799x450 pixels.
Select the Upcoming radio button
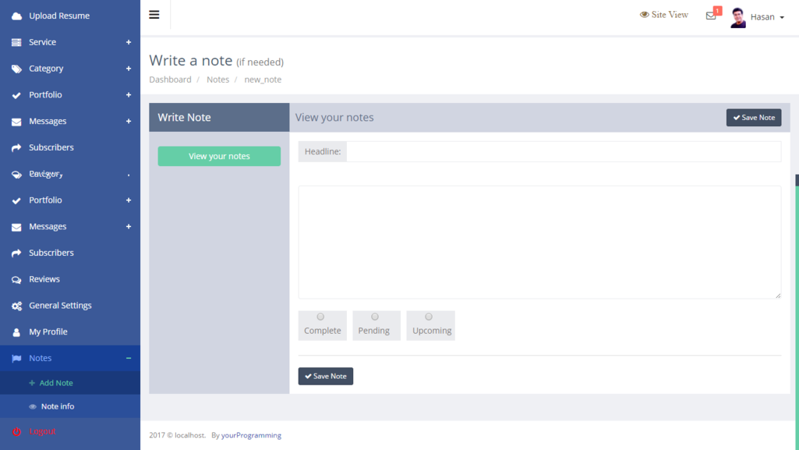pyautogui.click(x=429, y=317)
